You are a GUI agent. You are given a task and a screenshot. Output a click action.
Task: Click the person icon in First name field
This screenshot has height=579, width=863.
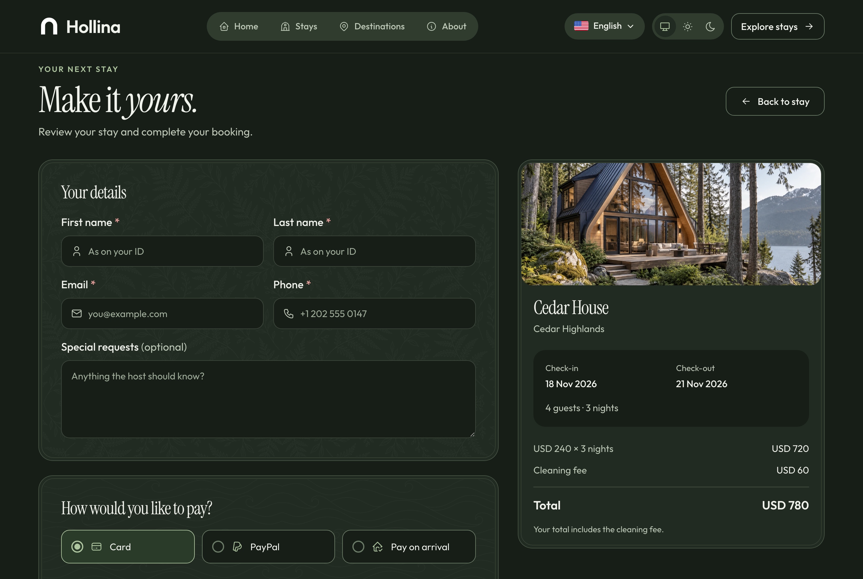click(77, 251)
